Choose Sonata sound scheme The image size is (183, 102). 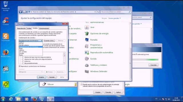click(x=31, y=54)
